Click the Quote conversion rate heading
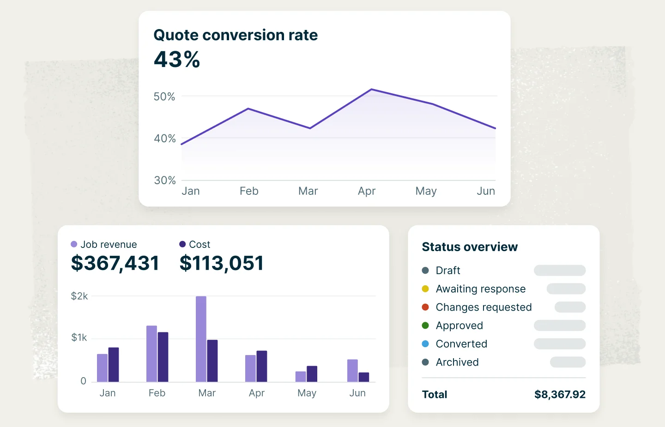The height and width of the screenshot is (427, 665). [x=236, y=35]
